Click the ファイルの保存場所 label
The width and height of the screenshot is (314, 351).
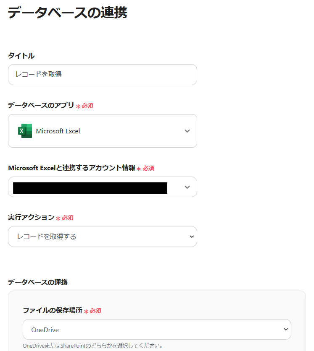pyautogui.click(x=53, y=311)
